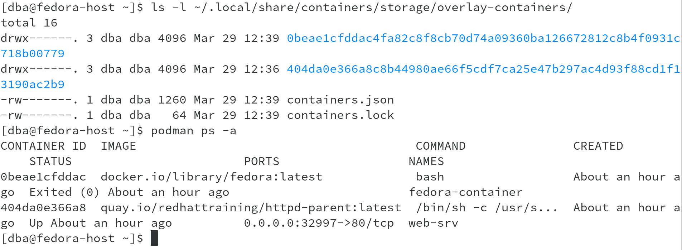The height and width of the screenshot is (250, 682).
Task: Click the COMMAND column header
Action: pyautogui.click(x=440, y=146)
